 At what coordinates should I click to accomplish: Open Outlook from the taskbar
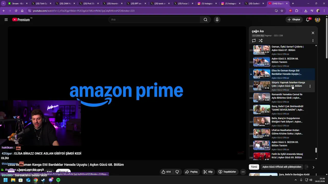(28, 180)
